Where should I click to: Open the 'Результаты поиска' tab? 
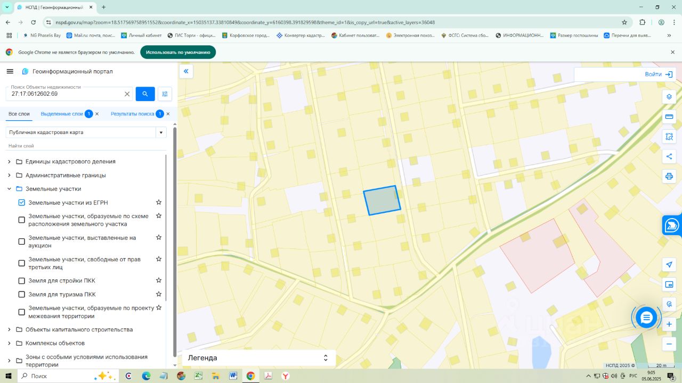pos(132,114)
